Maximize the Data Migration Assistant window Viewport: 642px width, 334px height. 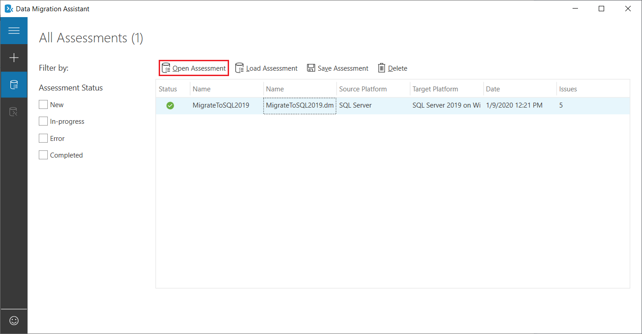click(601, 9)
